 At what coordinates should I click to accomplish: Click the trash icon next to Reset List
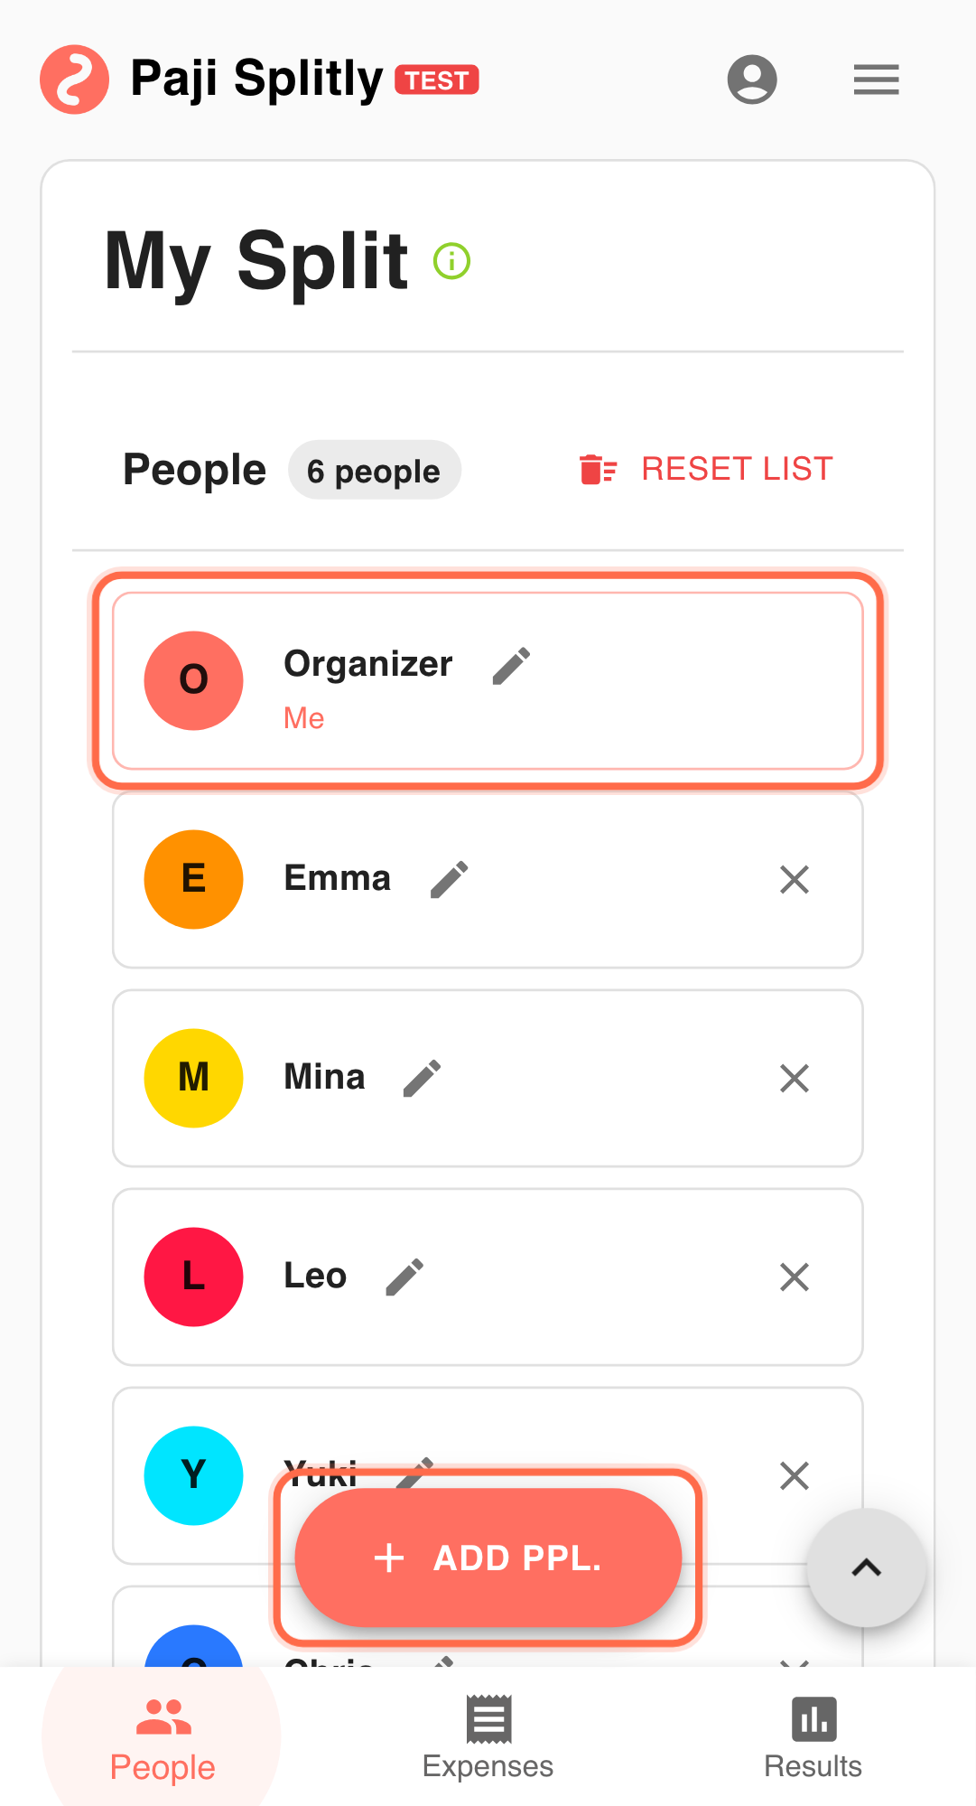(595, 468)
